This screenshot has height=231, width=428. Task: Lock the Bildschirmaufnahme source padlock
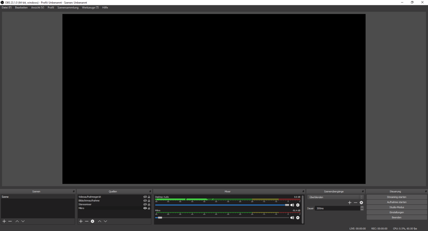point(149,200)
